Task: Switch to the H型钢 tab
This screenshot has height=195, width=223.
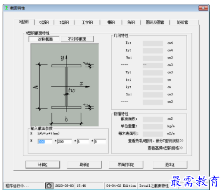Action: 24,22
